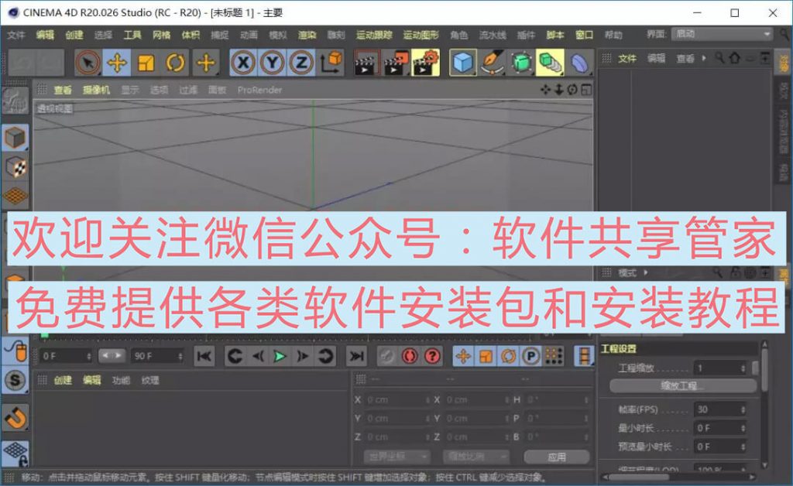Go to start of timeline
The height and width of the screenshot is (486, 793).
pos(204,356)
